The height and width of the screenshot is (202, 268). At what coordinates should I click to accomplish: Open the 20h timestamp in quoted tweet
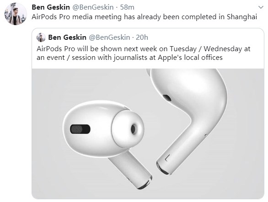click(142, 37)
